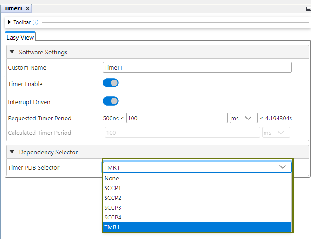
Task: Click the Requested Timer Period label
Action: coord(40,118)
